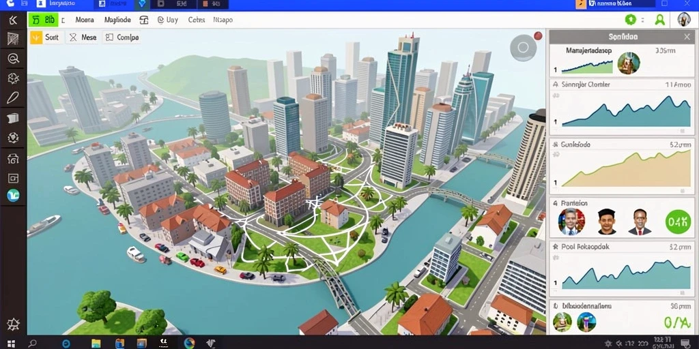
Task: Select the magnifier zoom tool in sidebar
Action: 13,59
